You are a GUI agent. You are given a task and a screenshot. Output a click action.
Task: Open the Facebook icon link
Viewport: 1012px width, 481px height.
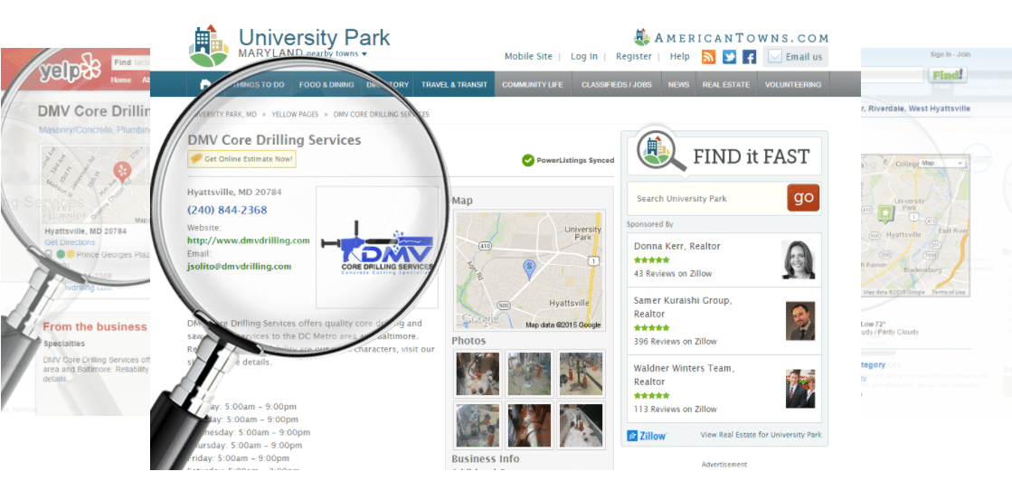pyautogui.click(x=749, y=57)
